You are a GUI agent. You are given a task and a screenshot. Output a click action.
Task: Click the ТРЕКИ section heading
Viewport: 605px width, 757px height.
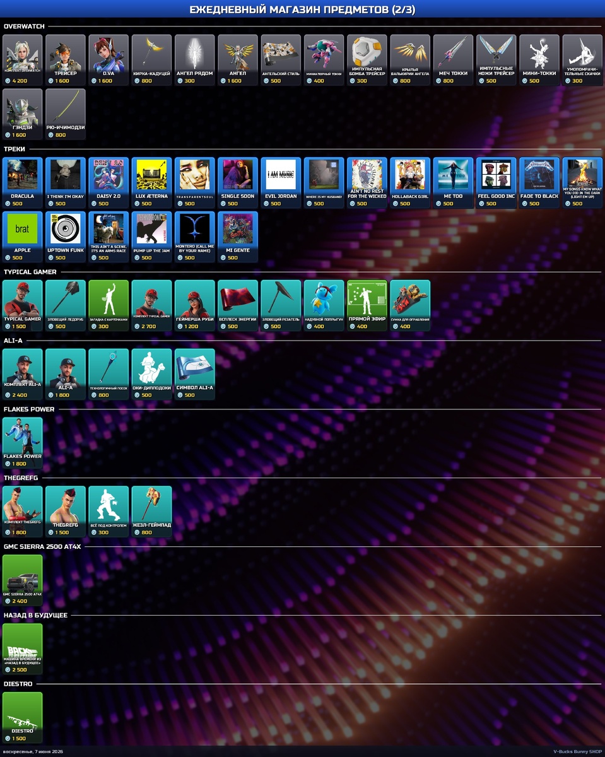(x=15, y=150)
